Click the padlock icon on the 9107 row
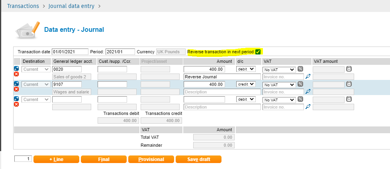Viewport: 390px width, 169px height. coord(349,84)
